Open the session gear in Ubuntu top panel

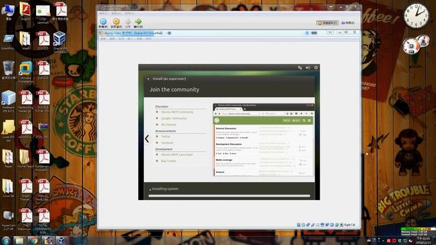click(316, 67)
